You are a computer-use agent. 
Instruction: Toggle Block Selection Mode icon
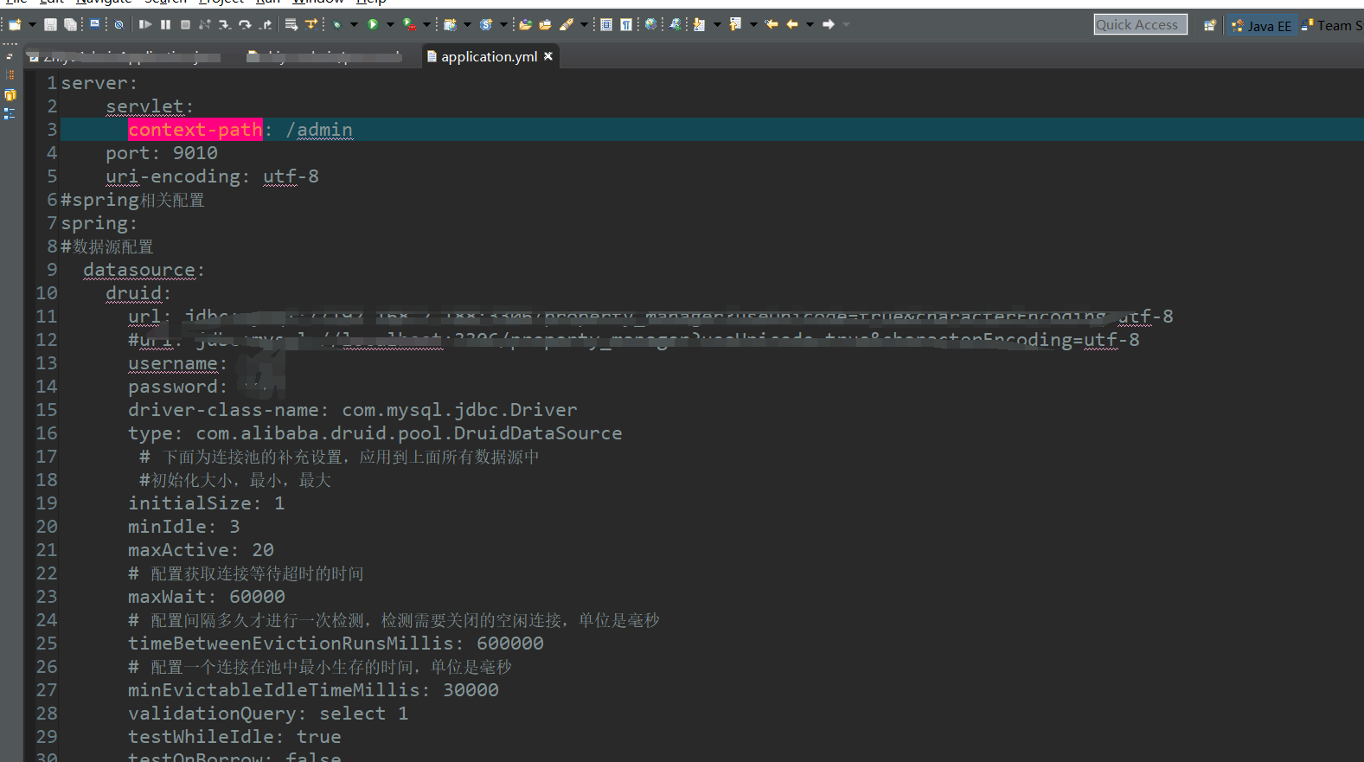[606, 25]
